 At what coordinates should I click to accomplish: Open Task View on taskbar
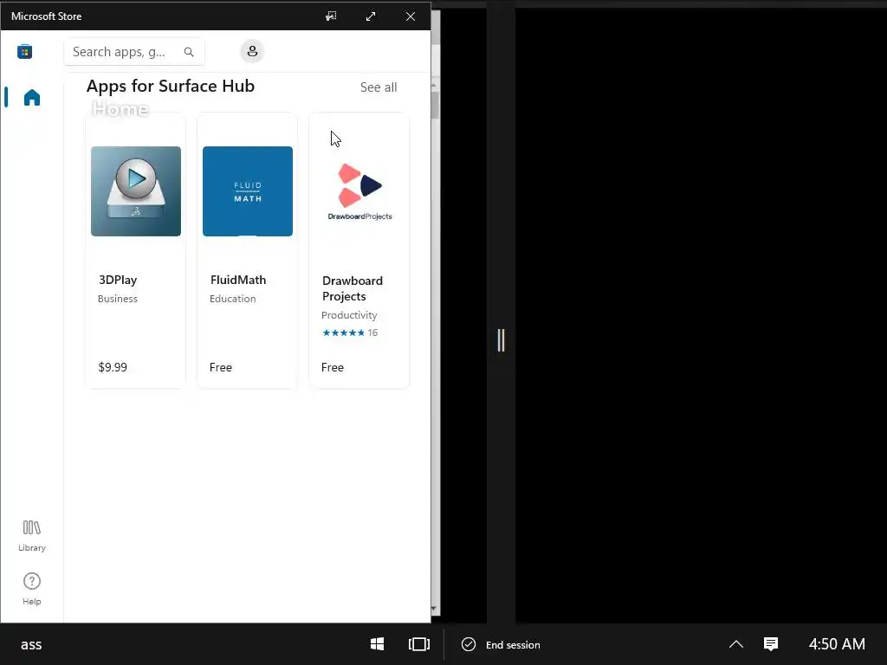[x=419, y=644]
